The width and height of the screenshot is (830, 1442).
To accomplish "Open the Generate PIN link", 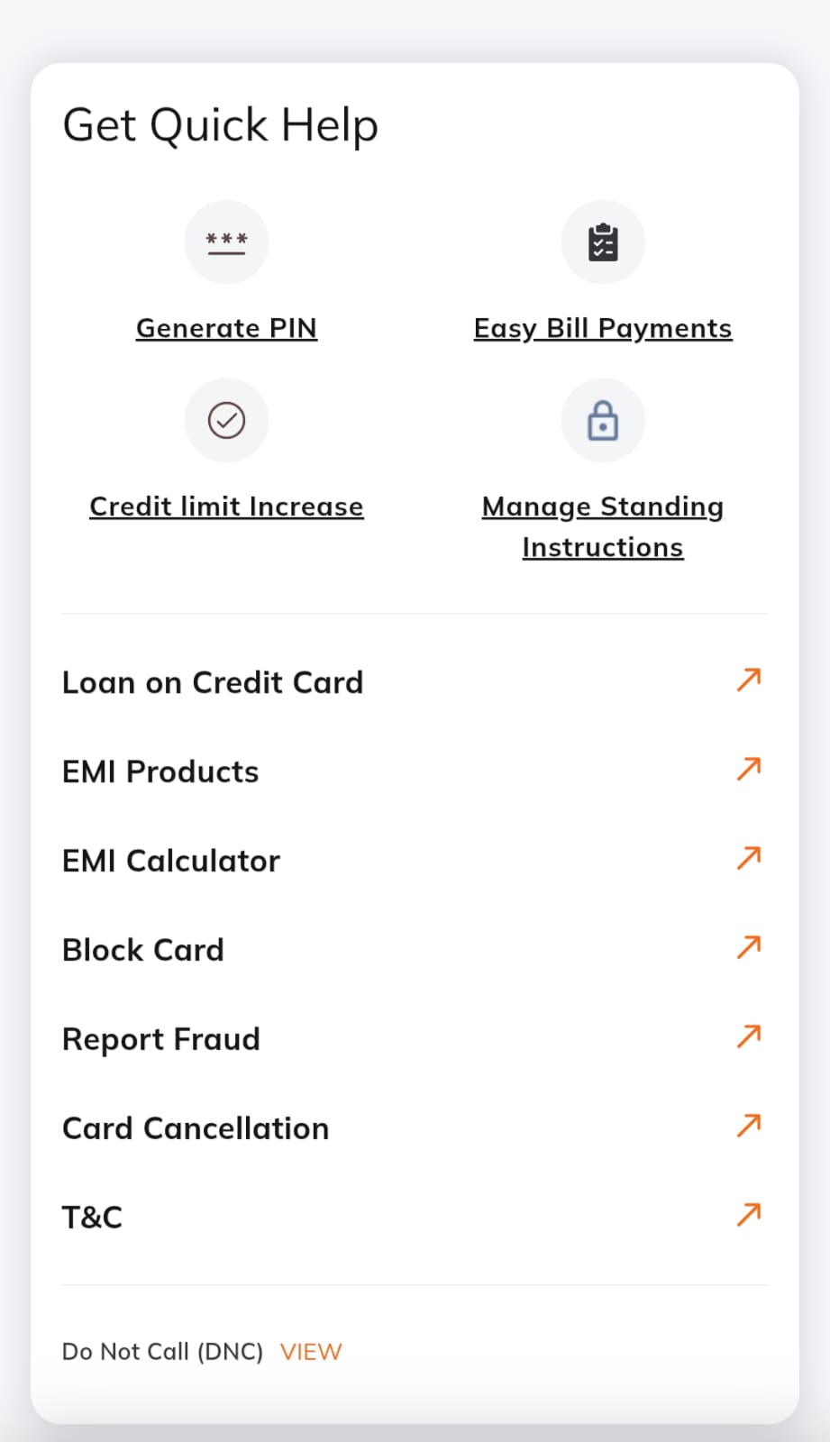I will click(x=226, y=328).
